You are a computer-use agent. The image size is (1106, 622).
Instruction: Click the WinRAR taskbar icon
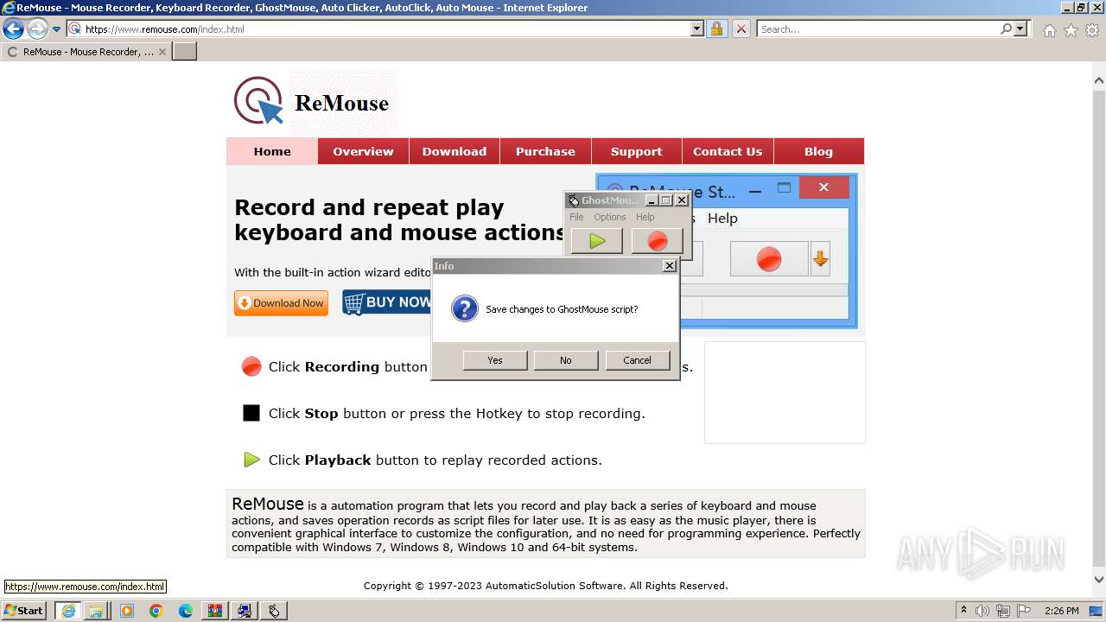215,611
